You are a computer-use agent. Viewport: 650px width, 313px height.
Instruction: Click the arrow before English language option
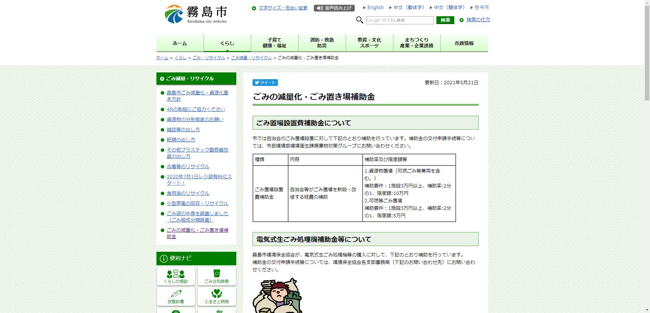click(364, 7)
